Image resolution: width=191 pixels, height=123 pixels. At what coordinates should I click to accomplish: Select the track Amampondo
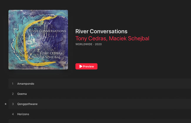click(x=26, y=84)
